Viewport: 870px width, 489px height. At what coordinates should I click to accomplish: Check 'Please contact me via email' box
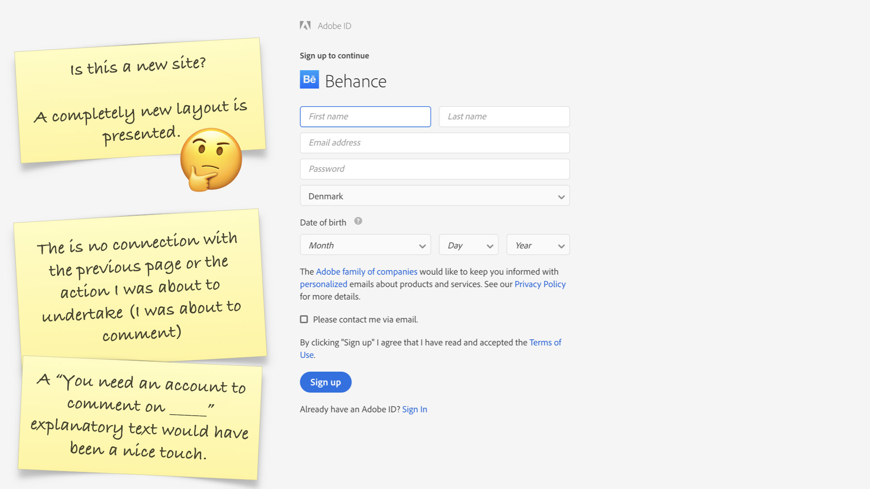[x=304, y=320]
